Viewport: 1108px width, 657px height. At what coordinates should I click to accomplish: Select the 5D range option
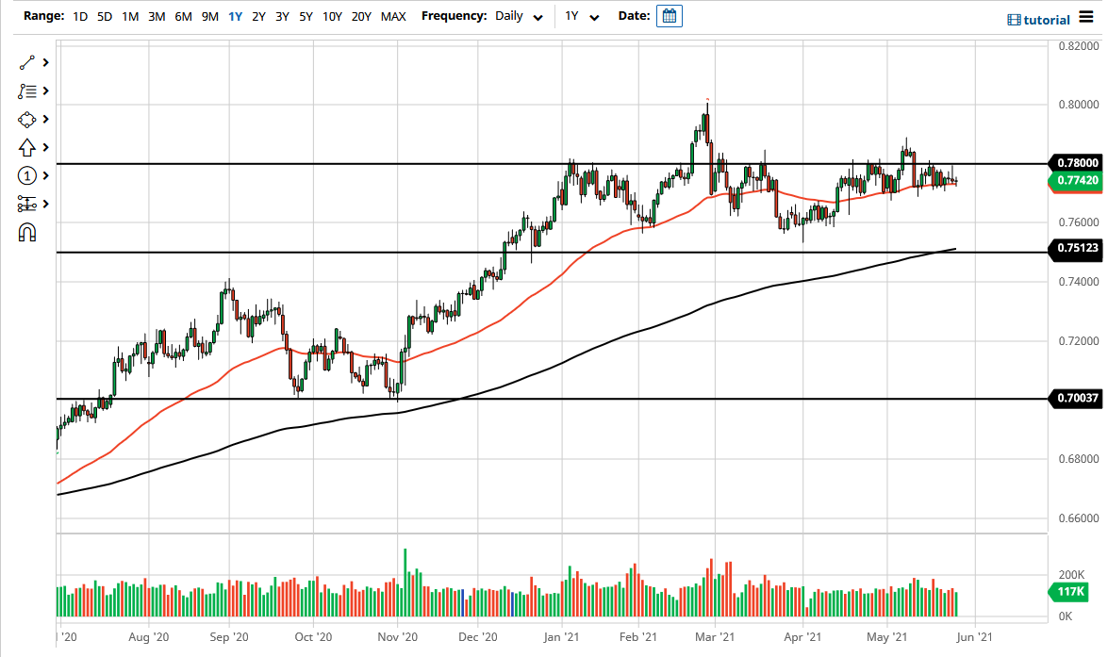(x=104, y=16)
